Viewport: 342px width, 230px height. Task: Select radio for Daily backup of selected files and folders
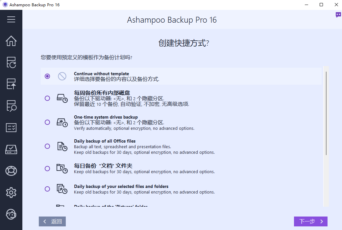pos(47,189)
